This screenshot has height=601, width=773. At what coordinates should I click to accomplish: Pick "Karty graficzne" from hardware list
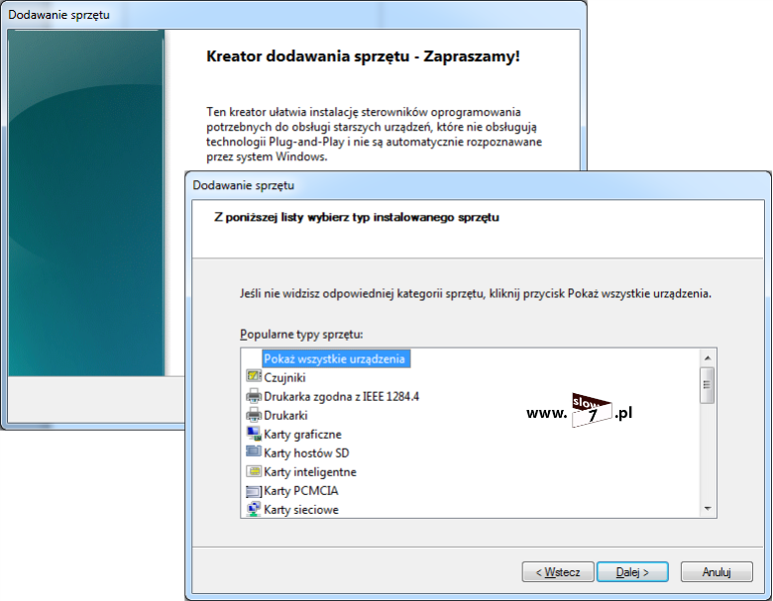(x=302, y=434)
